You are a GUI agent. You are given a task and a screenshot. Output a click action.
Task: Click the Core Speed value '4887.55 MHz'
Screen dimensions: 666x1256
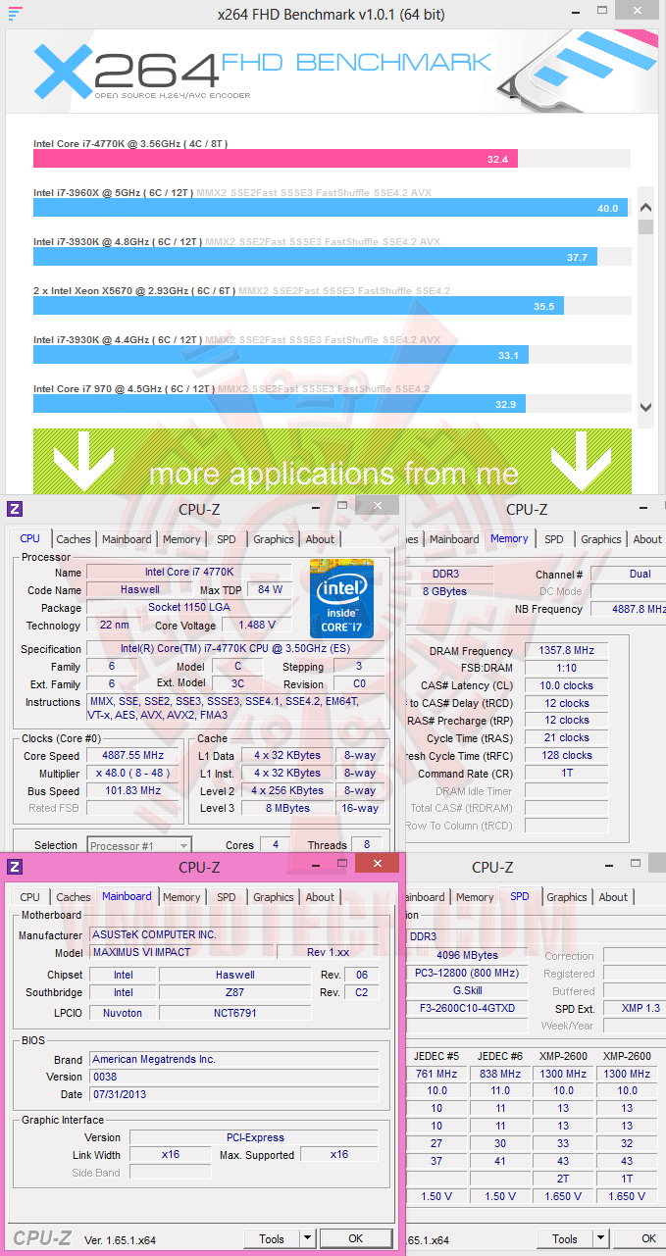coord(133,756)
